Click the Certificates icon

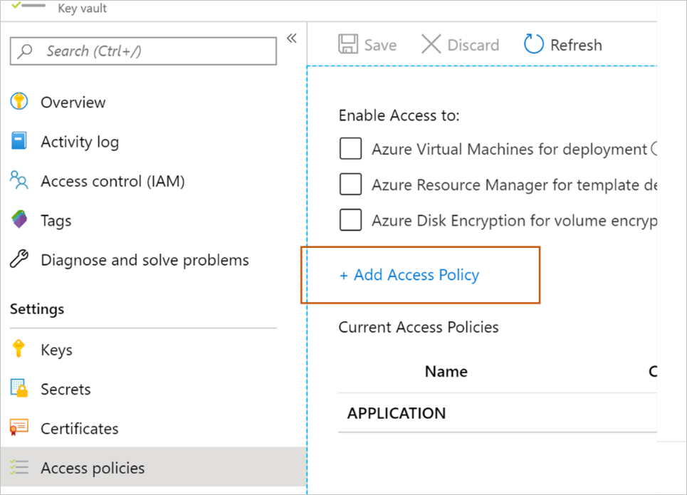tap(19, 428)
